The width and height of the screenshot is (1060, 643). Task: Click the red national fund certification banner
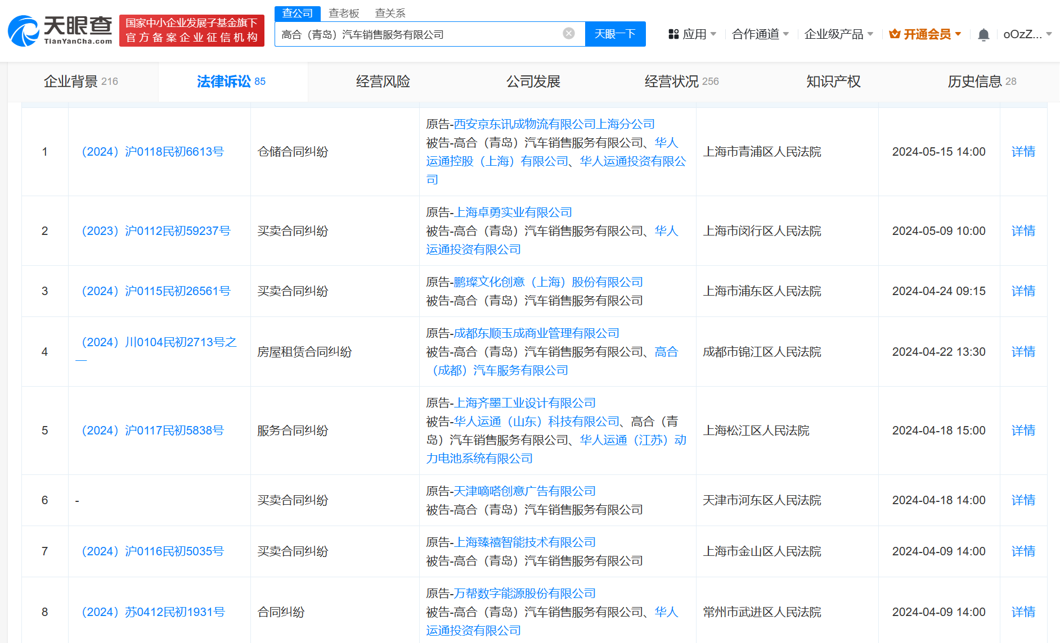click(x=191, y=30)
